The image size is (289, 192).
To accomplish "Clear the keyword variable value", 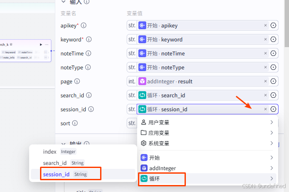I will 265,39.
